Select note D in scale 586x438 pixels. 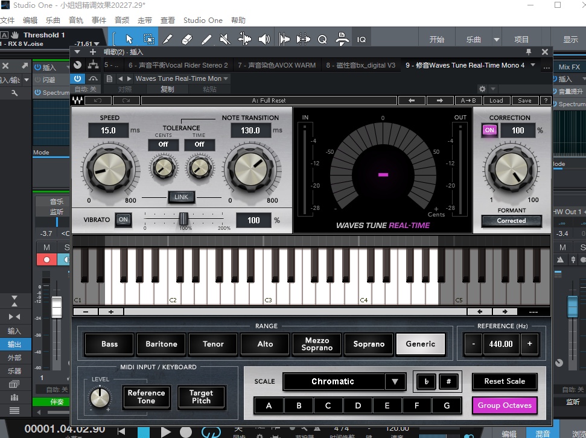[358, 406]
